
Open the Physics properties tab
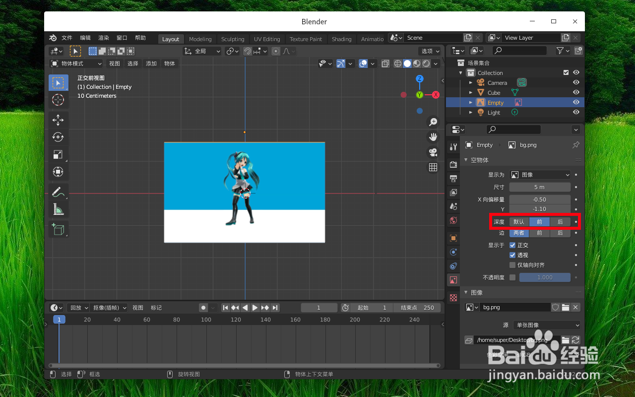click(x=453, y=252)
